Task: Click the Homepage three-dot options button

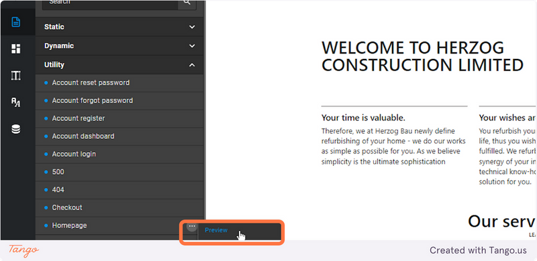Action: tap(192, 226)
